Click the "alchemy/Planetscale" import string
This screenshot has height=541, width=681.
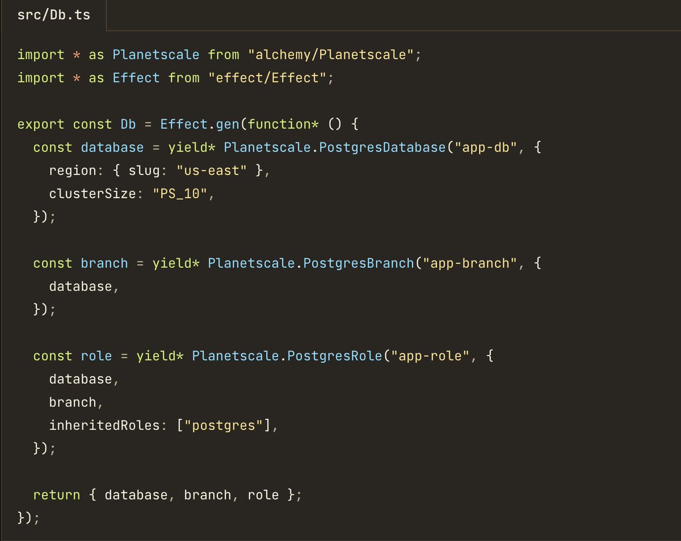click(330, 54)
